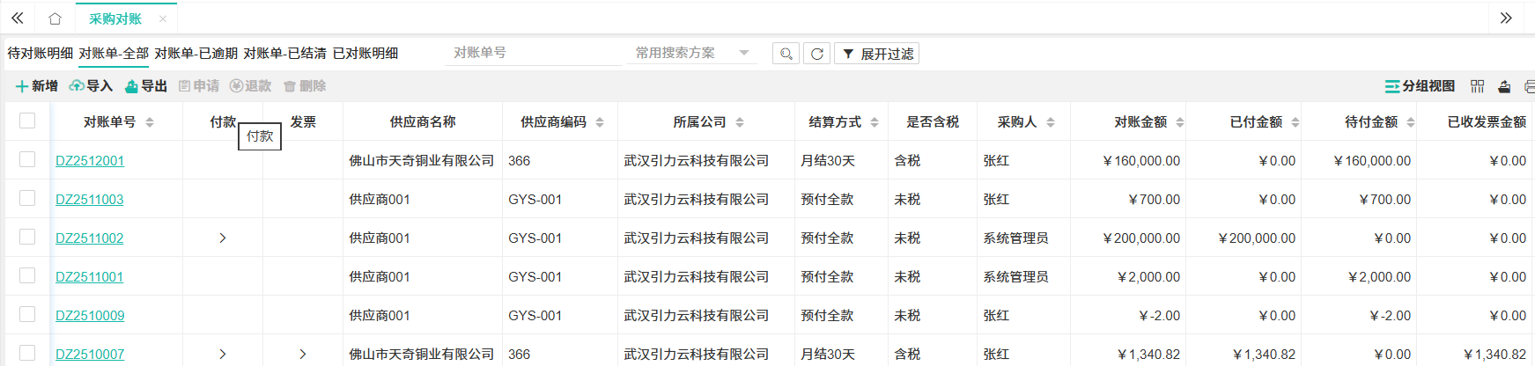Click the refresh icon button
The image size is (1535, 366).
[x=817, y=54]
